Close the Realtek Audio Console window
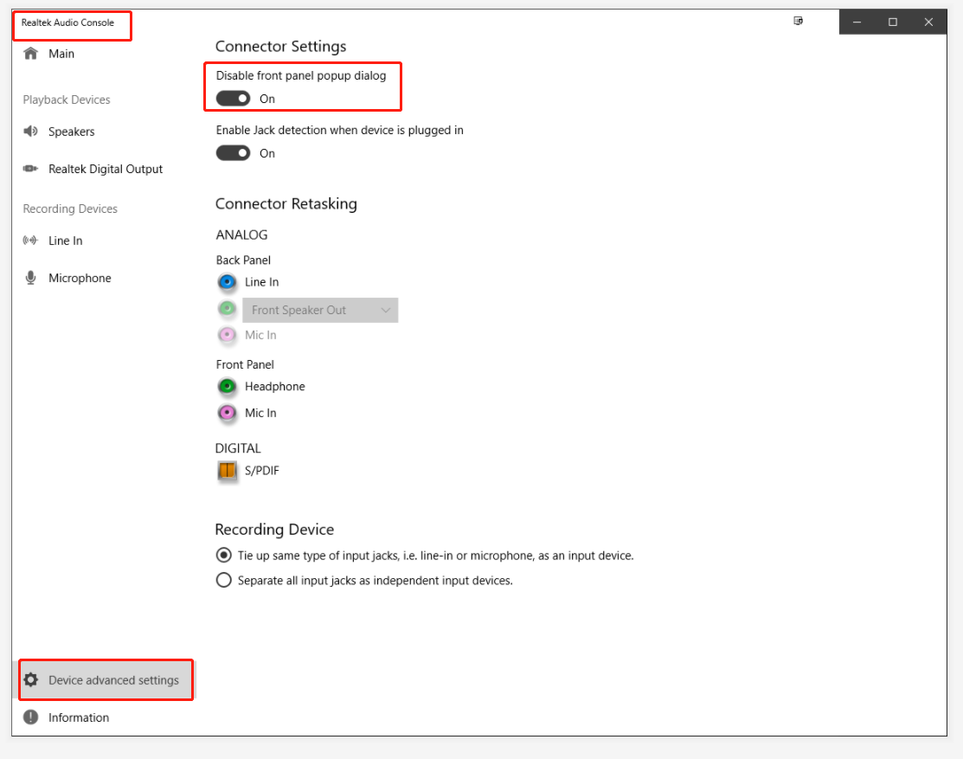The width and height of the screenshot is (963, 759). coord(928,23)
